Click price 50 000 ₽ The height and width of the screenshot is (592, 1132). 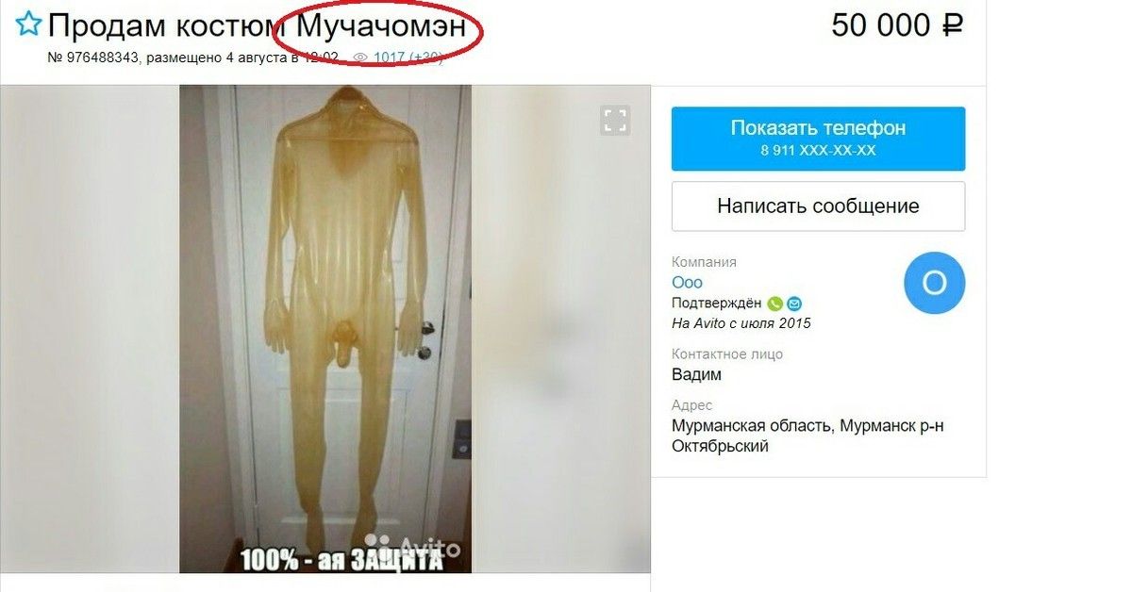click(x=896, y=25)
